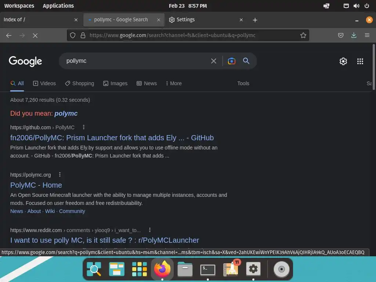Open the Firefox hamburger menu
This screenshot has width=376, height=282.
pyautogui.click(x=367, y=36)
